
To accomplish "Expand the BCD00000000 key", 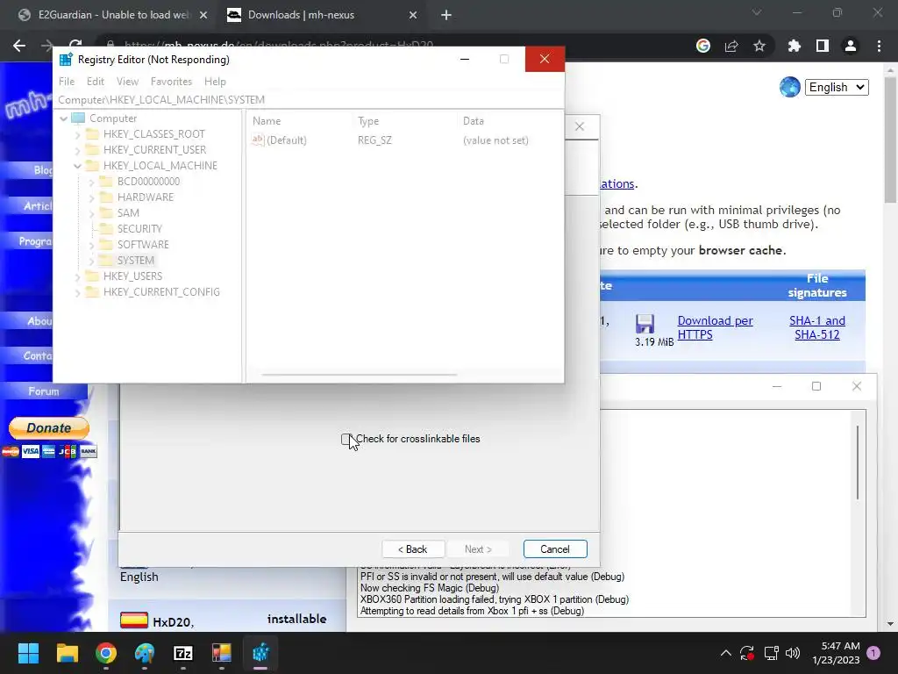I will [x=91, y=182].
